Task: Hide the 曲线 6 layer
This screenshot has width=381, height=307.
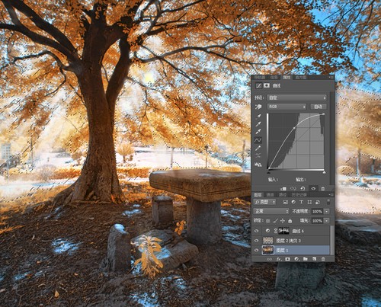Action: [x=257, y=231]
